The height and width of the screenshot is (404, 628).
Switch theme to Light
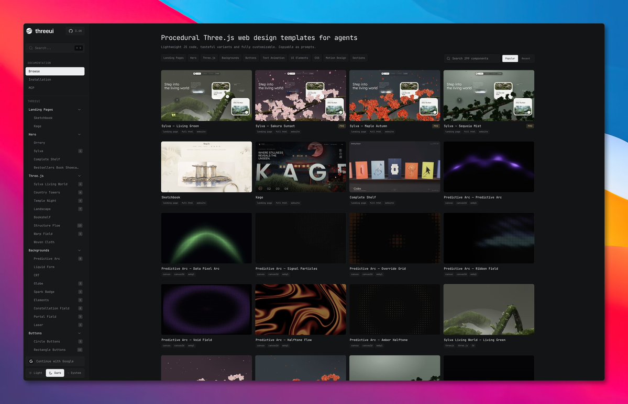(x=36, y=373)
